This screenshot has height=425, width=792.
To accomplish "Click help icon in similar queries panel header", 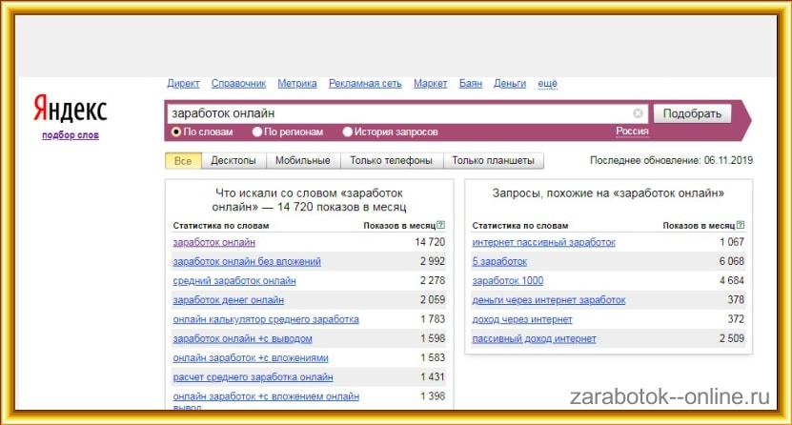I will pyautogui.click(x=741, y=226).
